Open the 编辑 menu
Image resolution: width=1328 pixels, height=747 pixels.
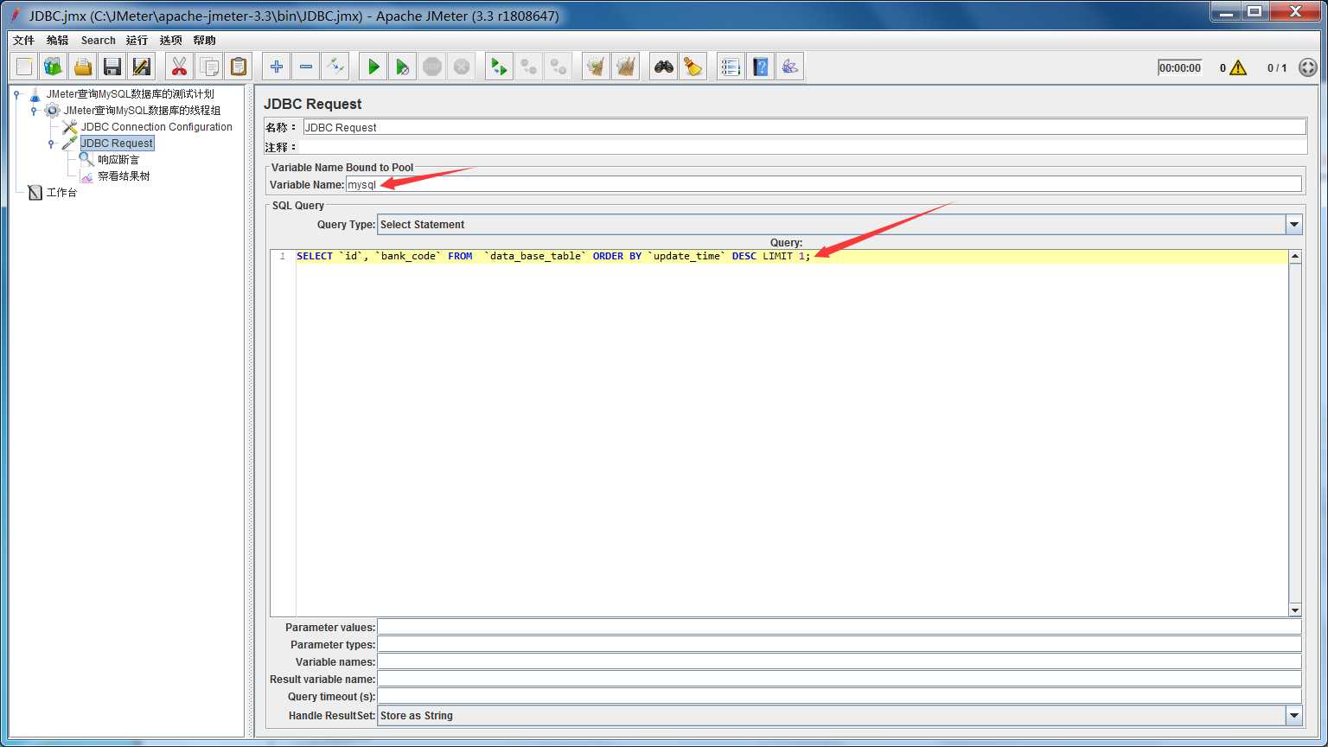click(x=57, y=40)
